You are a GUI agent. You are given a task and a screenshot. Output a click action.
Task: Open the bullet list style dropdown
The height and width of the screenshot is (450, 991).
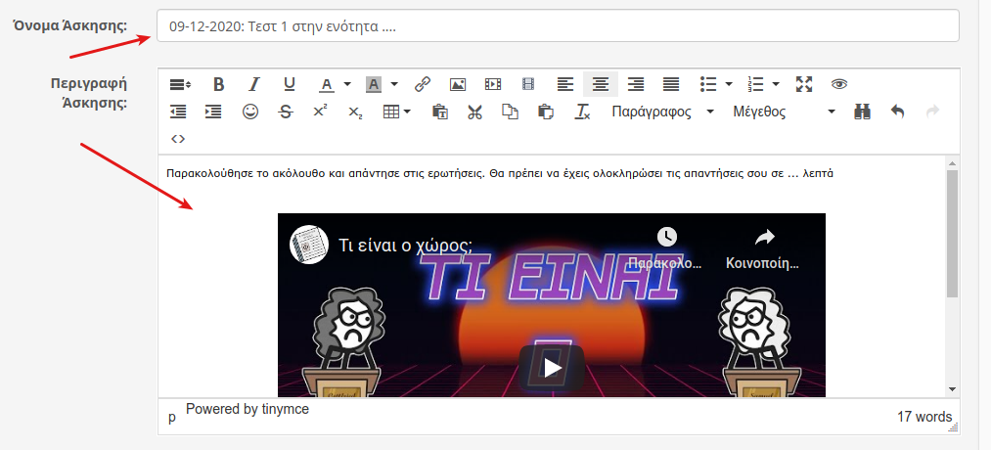(x=729, y=84)
